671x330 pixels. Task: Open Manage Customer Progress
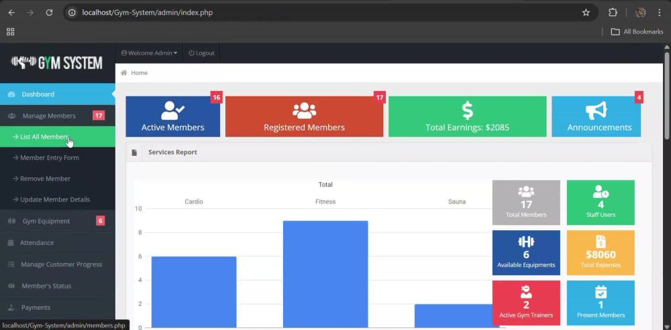pos(57,264)
